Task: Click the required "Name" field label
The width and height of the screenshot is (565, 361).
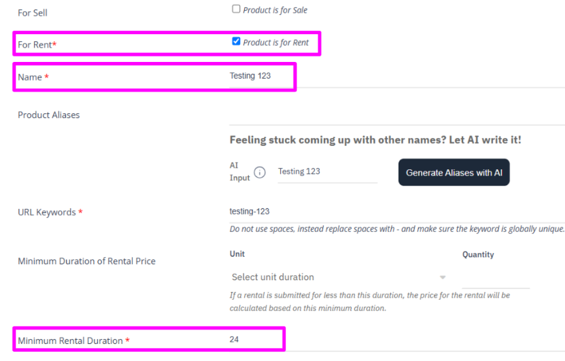Action: pos(32,77)
